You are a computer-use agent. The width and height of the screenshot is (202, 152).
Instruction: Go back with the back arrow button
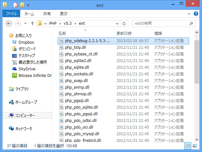click(9, 23)
